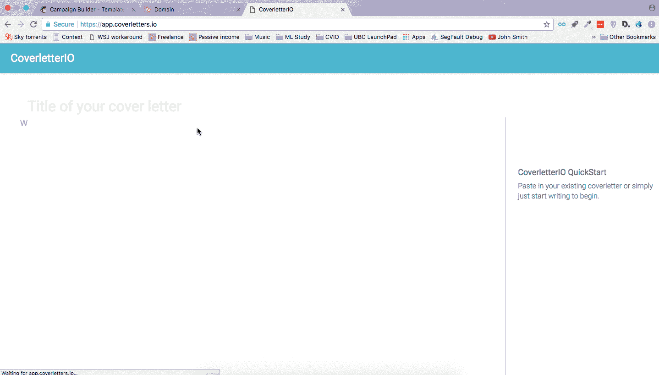Open the Chrome update alert menu

(651, 24)
